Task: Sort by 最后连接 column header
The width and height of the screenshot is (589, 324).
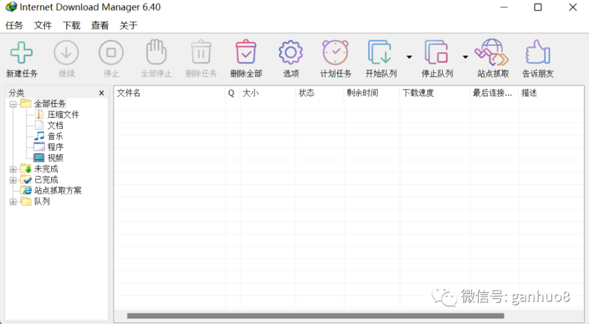Action: (494, 93)
